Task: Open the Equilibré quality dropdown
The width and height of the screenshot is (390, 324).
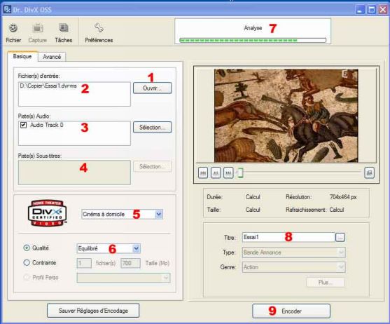Action: click(136, 248)
